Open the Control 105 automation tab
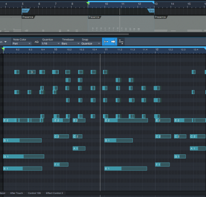 [x=34, y=193]
